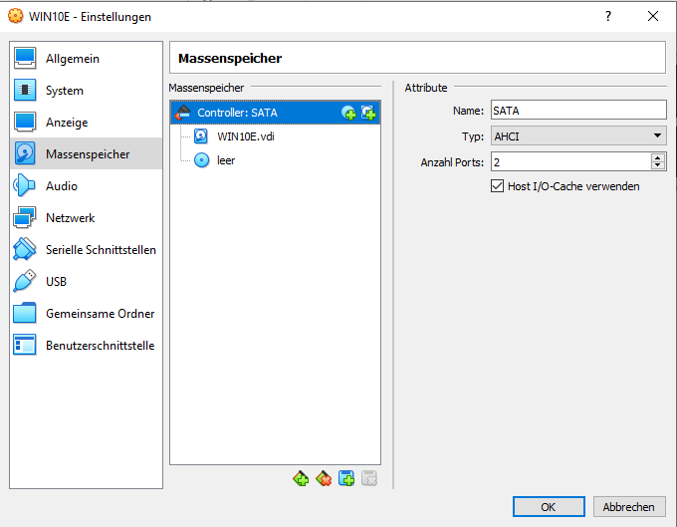Close the Einstellungen dialog
Viewport: 677px width, 527px height.
pyautogui.click(x=653, y=16)
